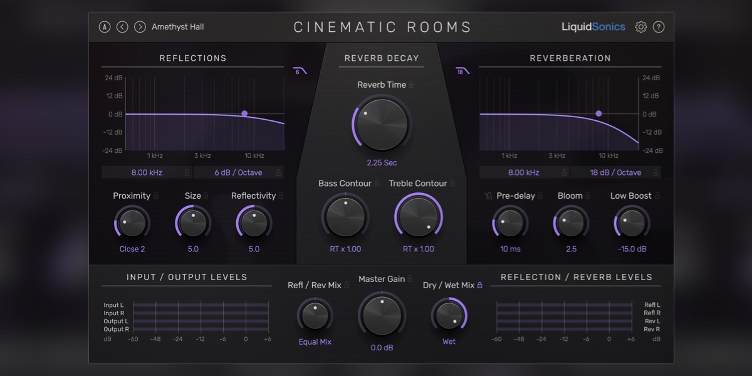Screen dimensions: 752x376
Task: Toggle lock beside 6 dB / Octave
Action: (x=279, y=172)
